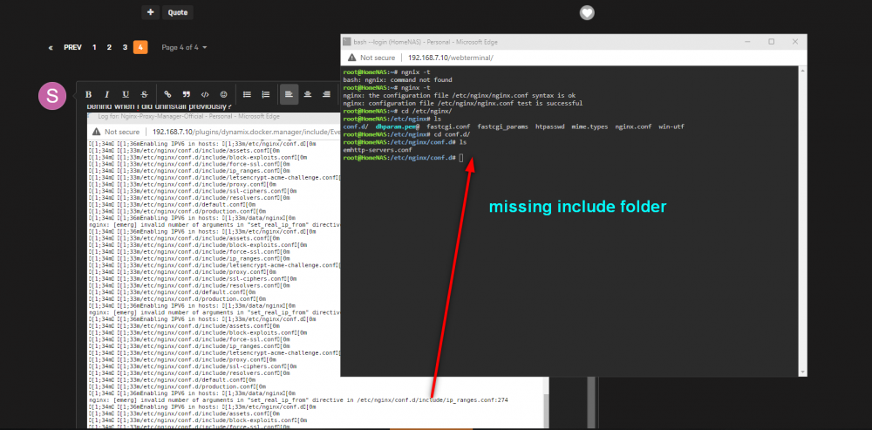Click Not secure warning in webterminal window
The width and height of the screenshot is (872, 430).
point(371,58)
